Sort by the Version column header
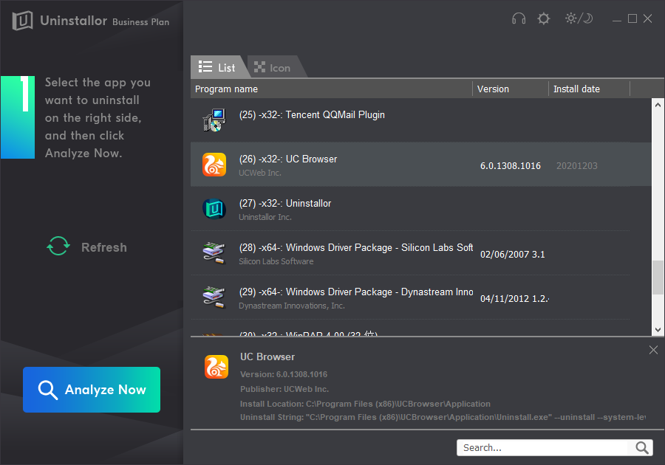The width and height of the screenshot is (665, 465). coord(511,89)
